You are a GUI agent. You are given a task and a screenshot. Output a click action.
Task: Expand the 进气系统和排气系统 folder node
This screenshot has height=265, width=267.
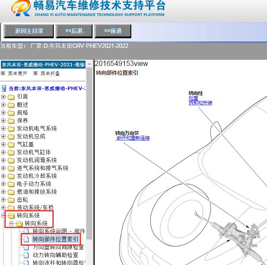[3, 168]
